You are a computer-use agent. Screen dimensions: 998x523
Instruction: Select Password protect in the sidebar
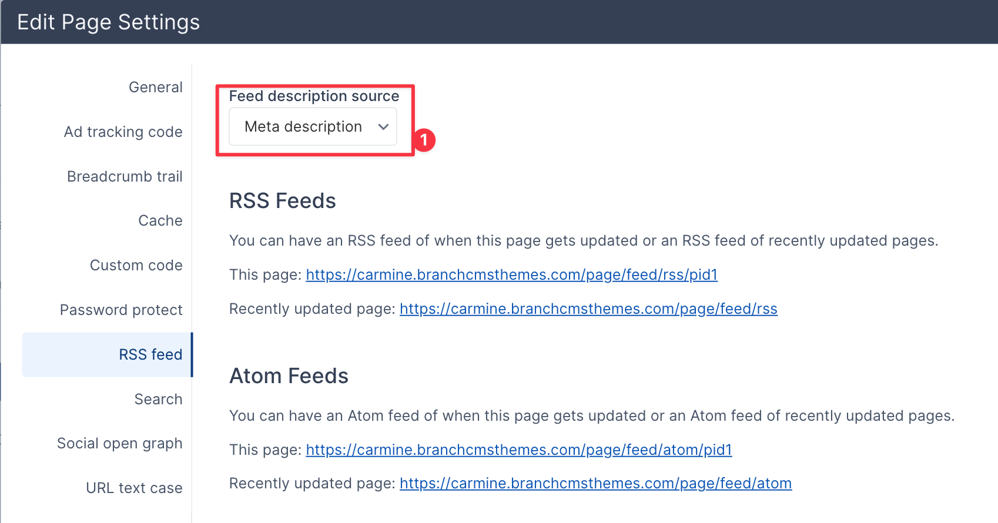[x=121, y=310]
